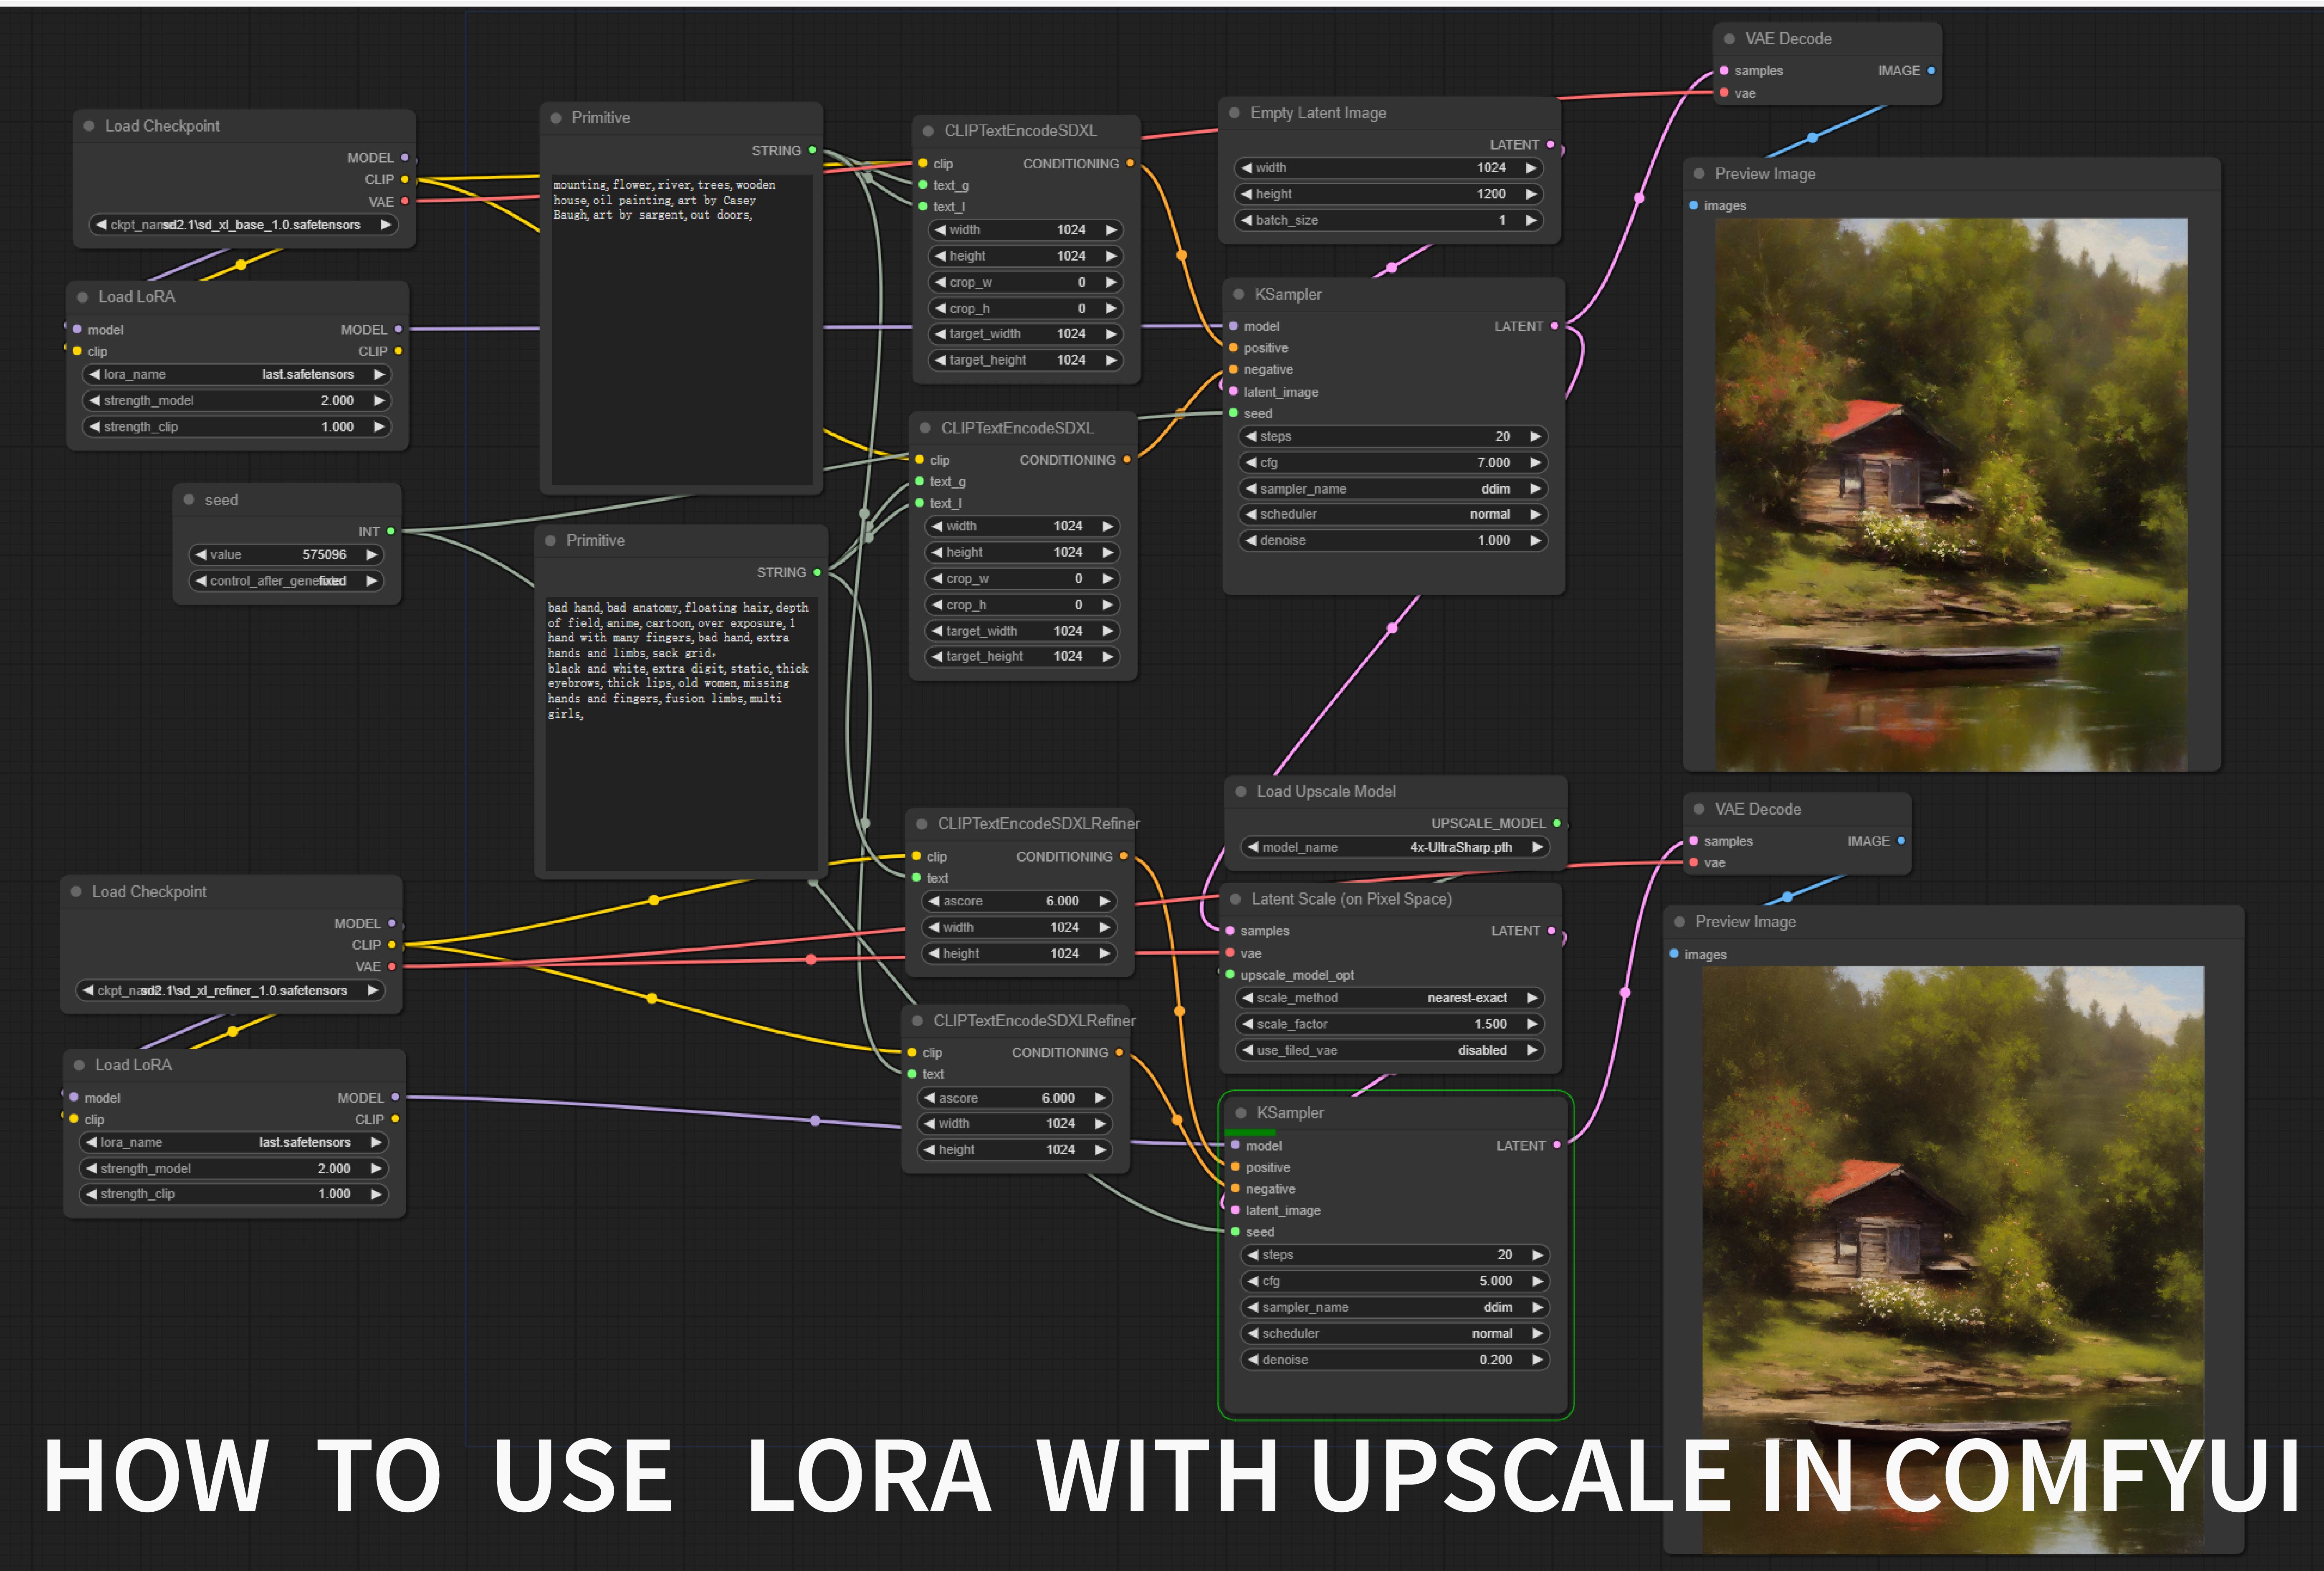
Task: Decrement the seed value 575096 with the left arrow
Action: (x=201, y=554)
